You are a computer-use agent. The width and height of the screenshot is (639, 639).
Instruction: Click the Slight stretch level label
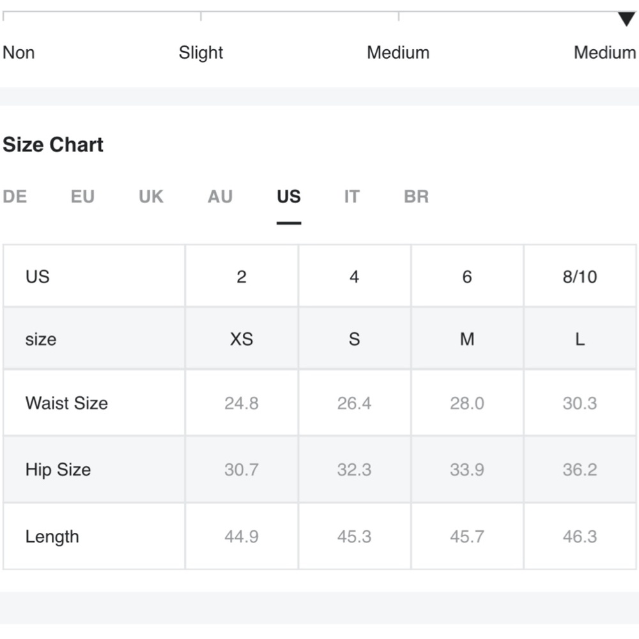pyautogui.click(x=201, y=52)
